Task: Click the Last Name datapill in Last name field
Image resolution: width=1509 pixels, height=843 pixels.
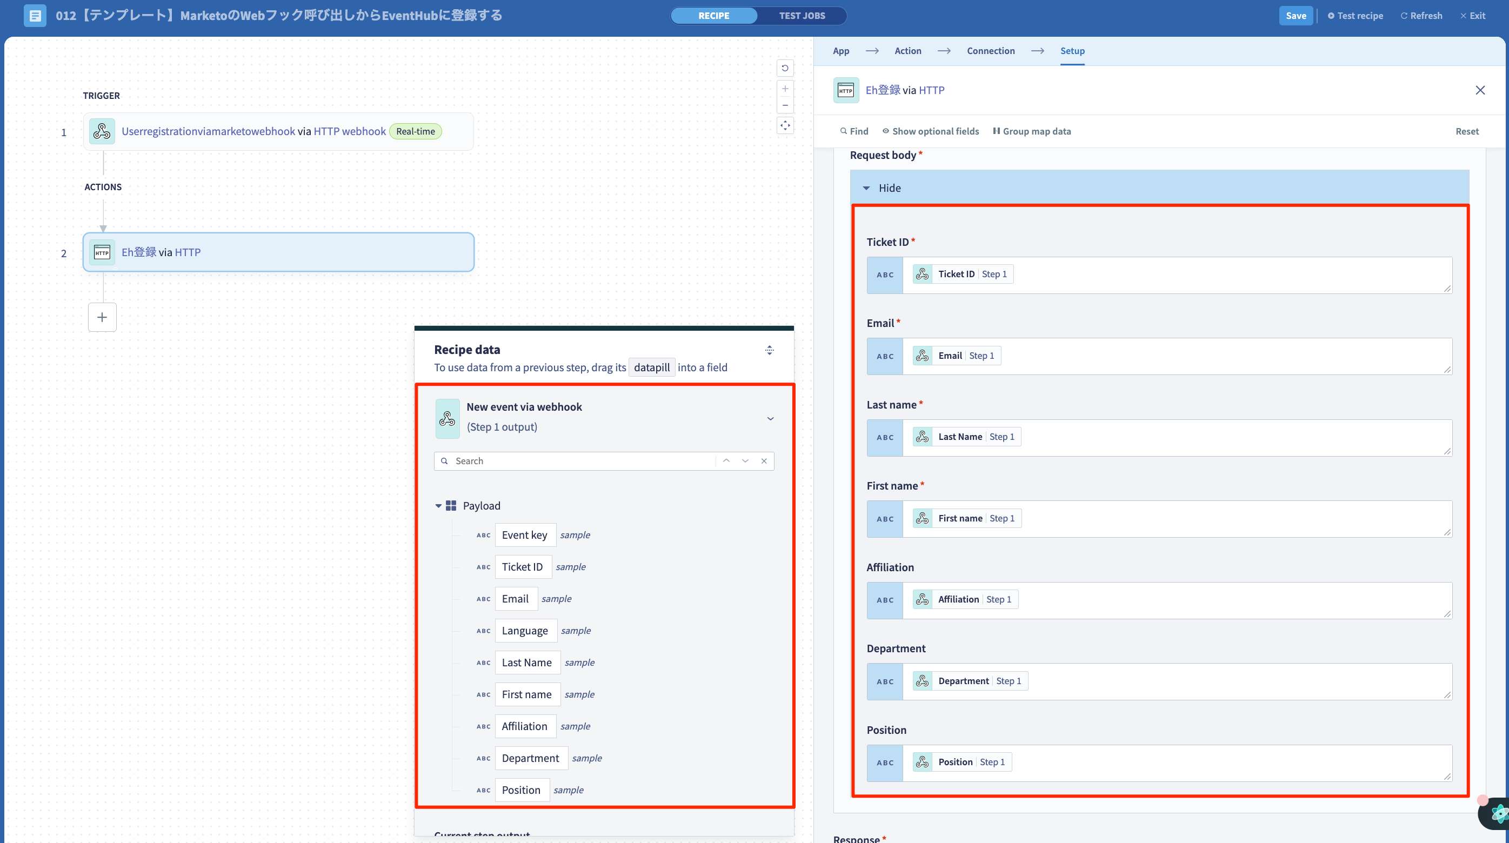Action: coord(966,437)
